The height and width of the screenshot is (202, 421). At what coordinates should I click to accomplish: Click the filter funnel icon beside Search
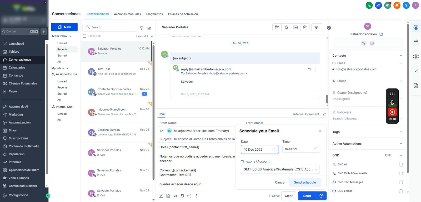pos(142,28)
